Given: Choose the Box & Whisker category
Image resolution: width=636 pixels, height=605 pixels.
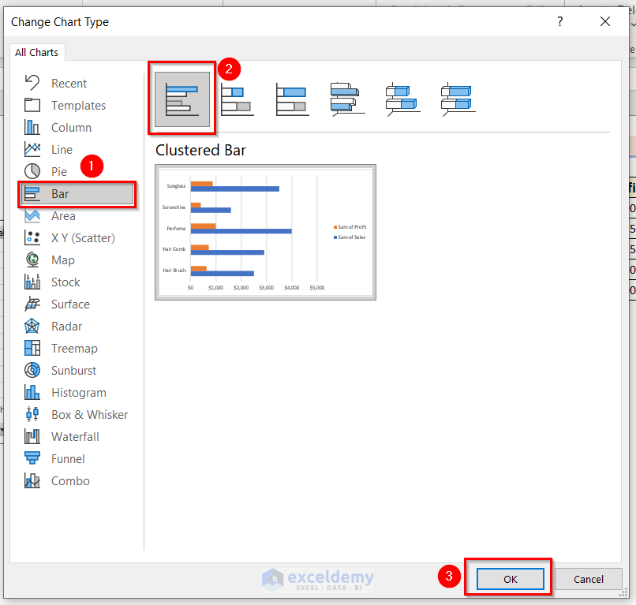Looking at the screenshot, I should [90, 415].
